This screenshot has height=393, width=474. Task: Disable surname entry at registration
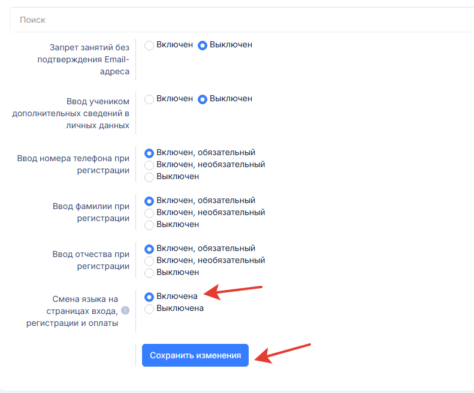[x=149, y=225]
